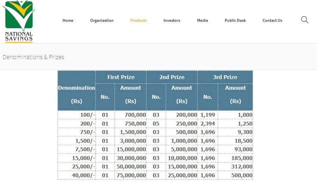
Task: Select the 3rd Prize column header
Action: point(225,77)
